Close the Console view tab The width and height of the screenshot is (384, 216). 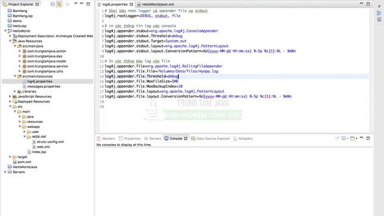point(185,139)
